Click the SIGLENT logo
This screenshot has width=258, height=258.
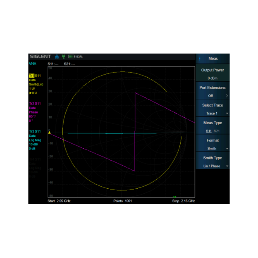coord(40,56)
